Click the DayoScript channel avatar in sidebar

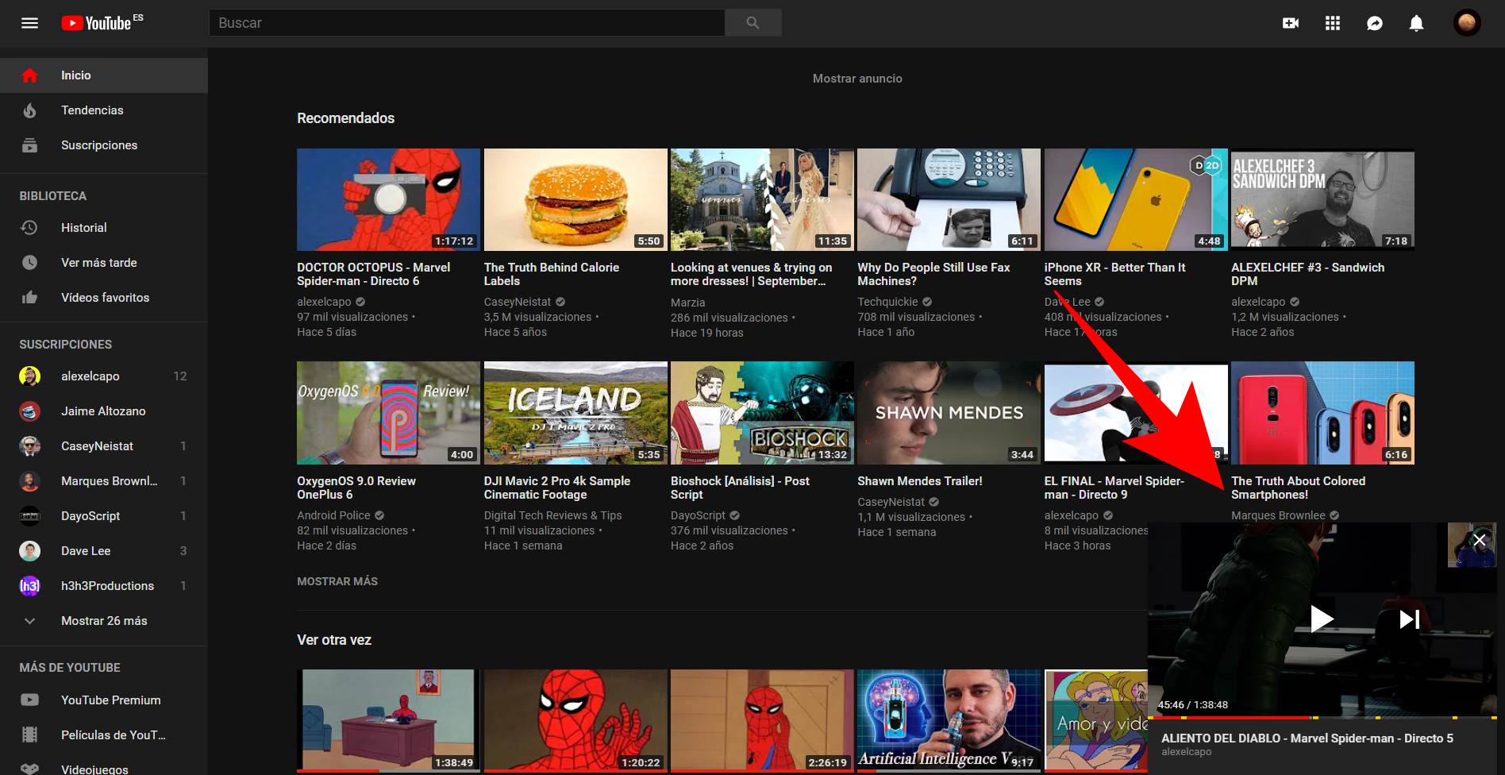pyautogui.click(x=29, y=516)
